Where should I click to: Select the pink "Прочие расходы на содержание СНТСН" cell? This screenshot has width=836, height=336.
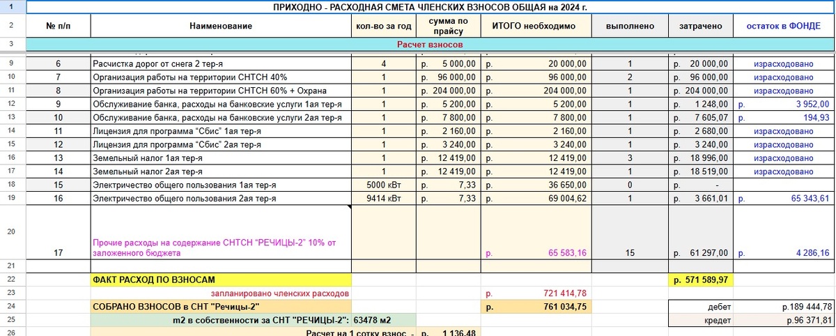[221, 232]
